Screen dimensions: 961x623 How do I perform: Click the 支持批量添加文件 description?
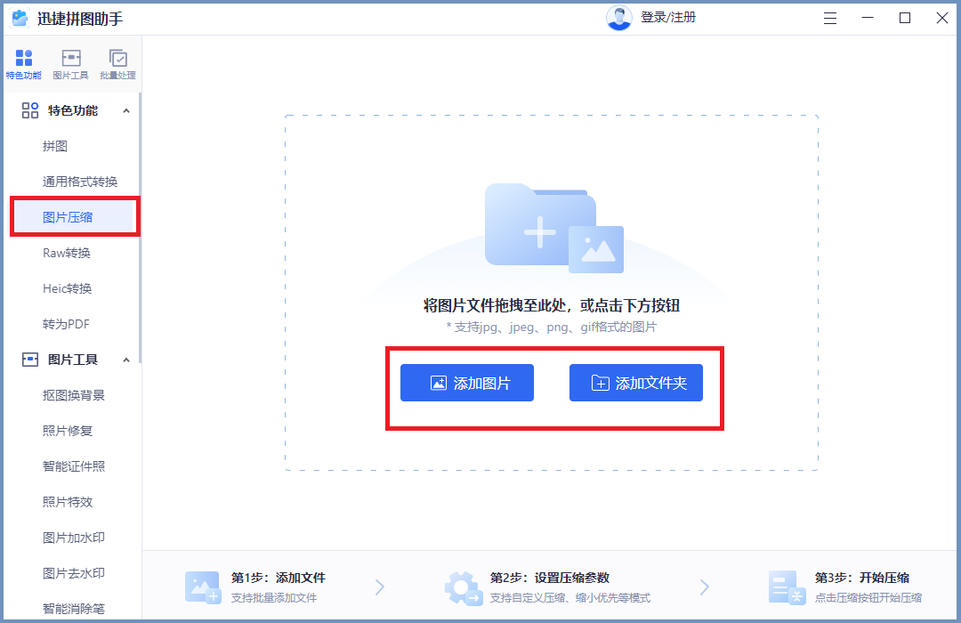[274, 598]
